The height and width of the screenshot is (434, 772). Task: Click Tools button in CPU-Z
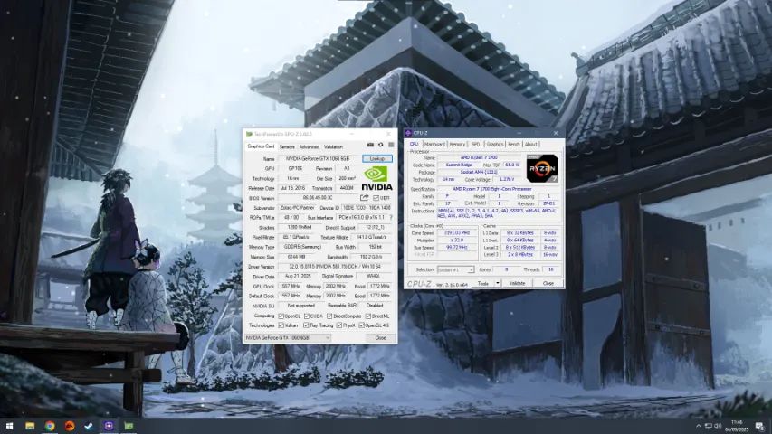(483, 283)
